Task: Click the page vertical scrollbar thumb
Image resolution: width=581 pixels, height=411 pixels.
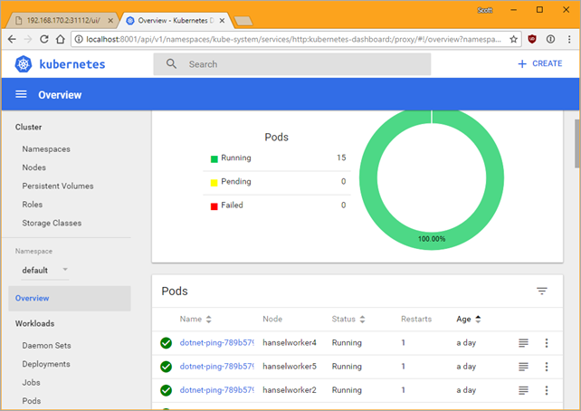Action: point(577,144)
